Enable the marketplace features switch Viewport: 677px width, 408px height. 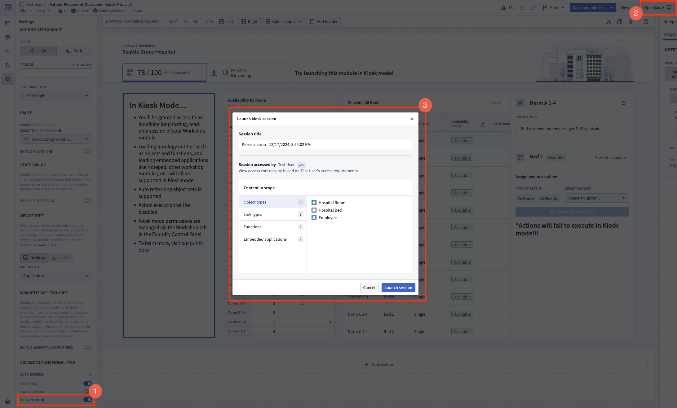click(88, 347)
